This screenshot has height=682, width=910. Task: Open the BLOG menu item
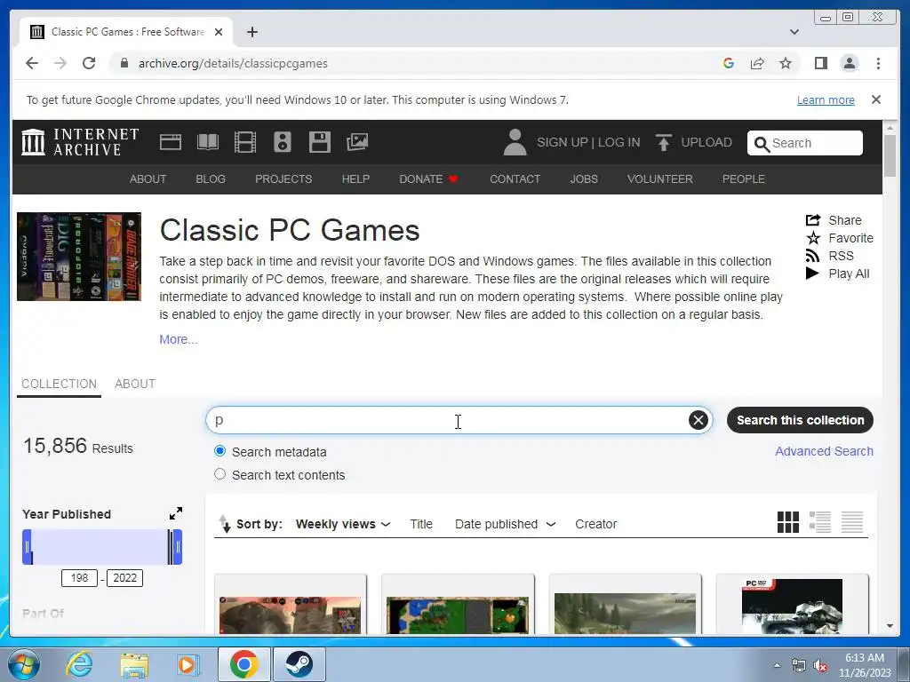click(x=210, y=179)
